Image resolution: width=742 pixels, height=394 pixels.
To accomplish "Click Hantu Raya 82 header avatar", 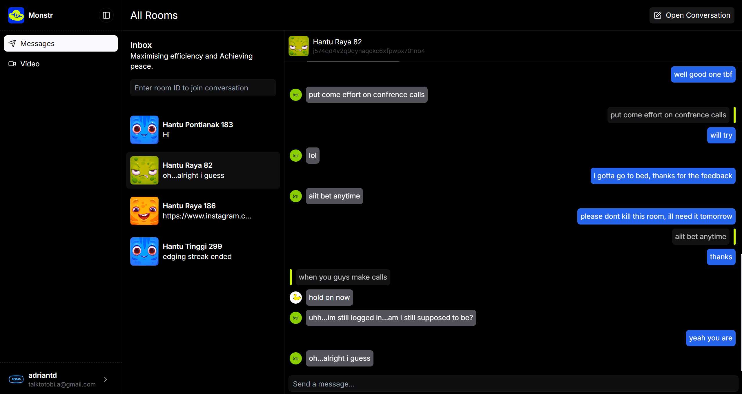I will tap(299, 46).
